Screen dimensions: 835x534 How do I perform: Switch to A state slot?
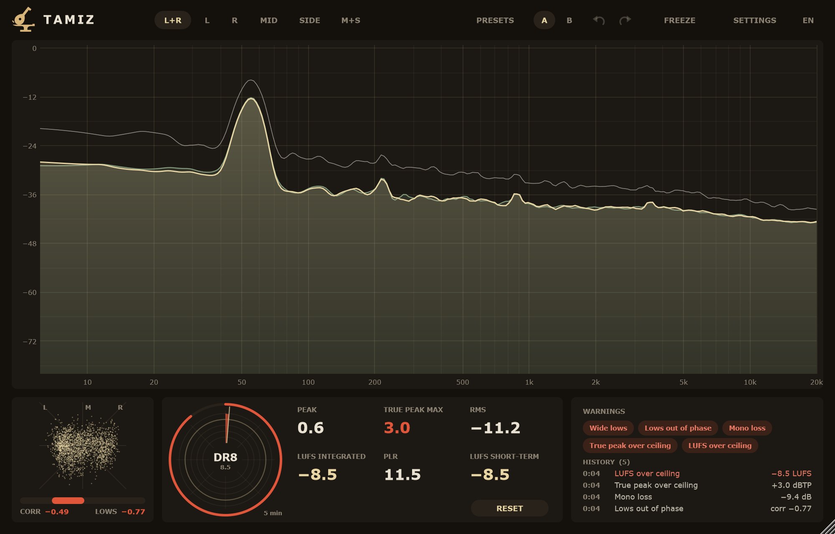[544, 20]
